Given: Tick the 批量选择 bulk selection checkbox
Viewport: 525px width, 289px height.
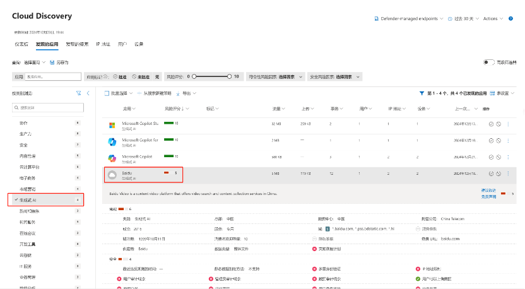Looking at the screenshot, I should tap(107, 93).
